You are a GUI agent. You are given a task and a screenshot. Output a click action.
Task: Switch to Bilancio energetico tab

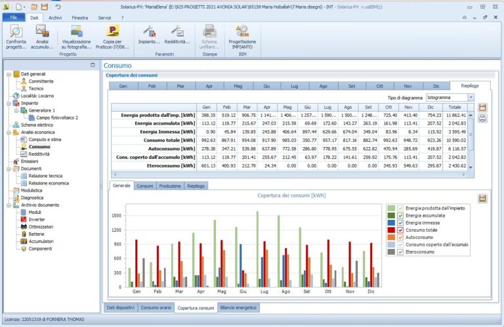(x=238, y=308)
